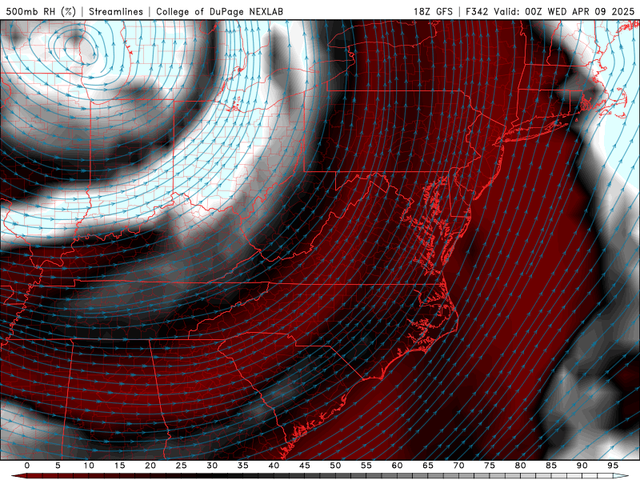Click the '35' label on the colorbar scale
The width and height of the screenshot is (640, 480).
[x=243, y=466]
